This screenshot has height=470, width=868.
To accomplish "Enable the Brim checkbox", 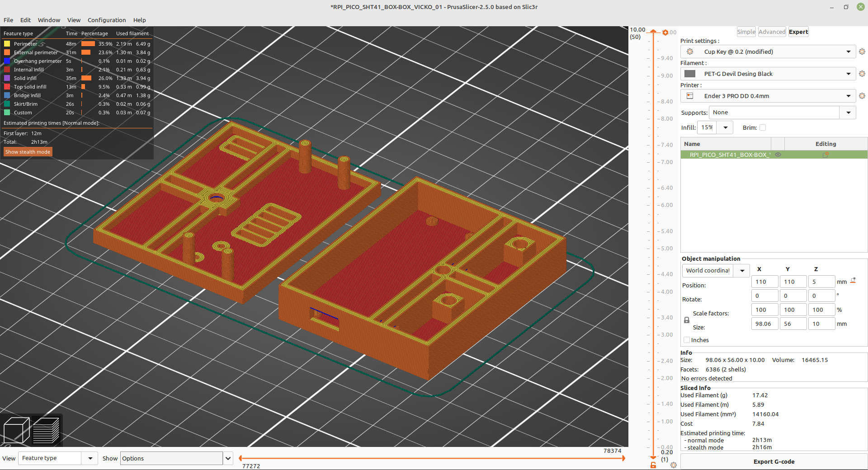I will click(763, 127).
